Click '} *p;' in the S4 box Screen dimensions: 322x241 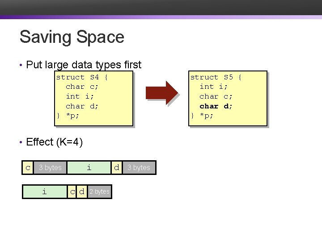click(x=68, y=116)
